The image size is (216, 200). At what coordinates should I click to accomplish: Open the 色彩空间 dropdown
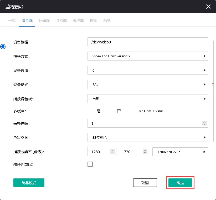[148, 137]
